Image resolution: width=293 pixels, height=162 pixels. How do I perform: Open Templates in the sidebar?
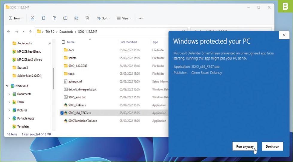point(23,126)
